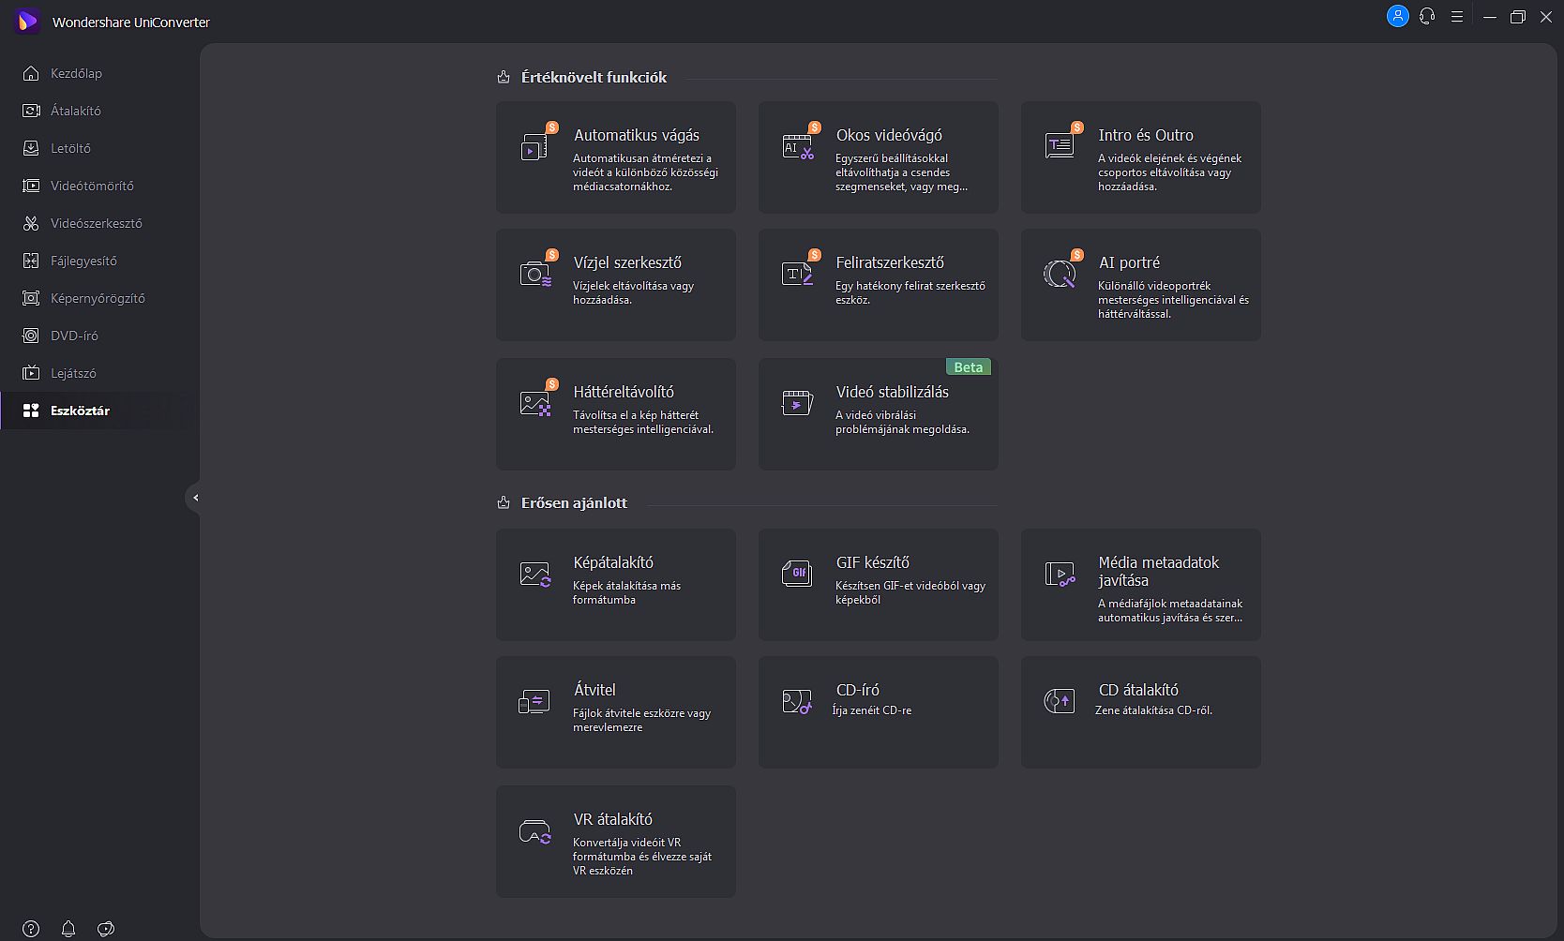This screenshot has height=941, width=1564.
Task: Open the help question mark icon
Action: (x=31, y=929)
